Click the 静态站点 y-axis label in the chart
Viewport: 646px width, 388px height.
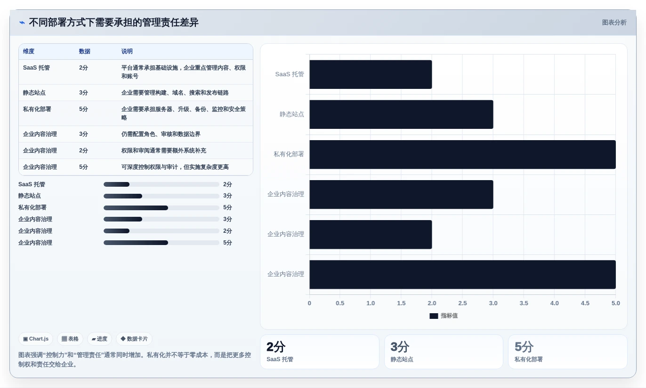click(292, 114)
